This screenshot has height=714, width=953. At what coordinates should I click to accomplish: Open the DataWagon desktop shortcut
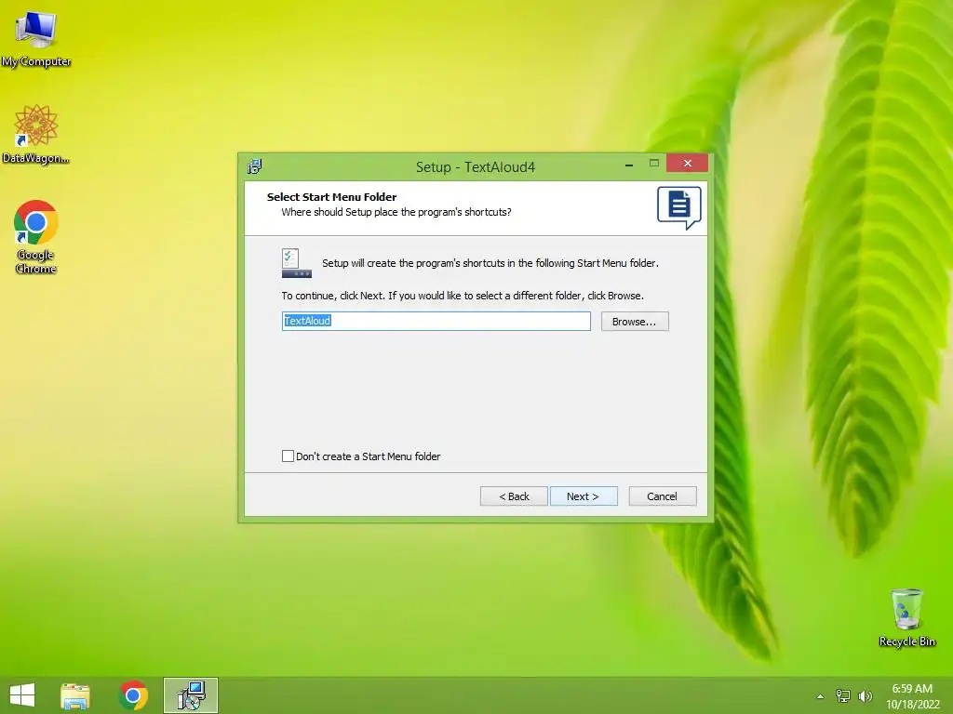click(36, 134)
